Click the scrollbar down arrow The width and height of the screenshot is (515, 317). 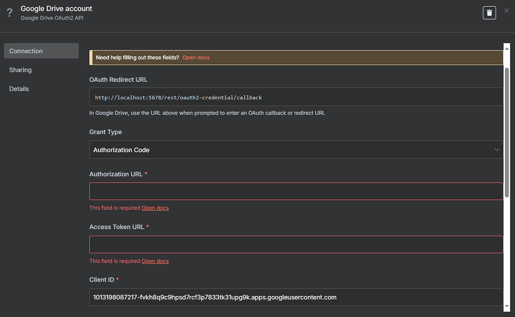507,304
